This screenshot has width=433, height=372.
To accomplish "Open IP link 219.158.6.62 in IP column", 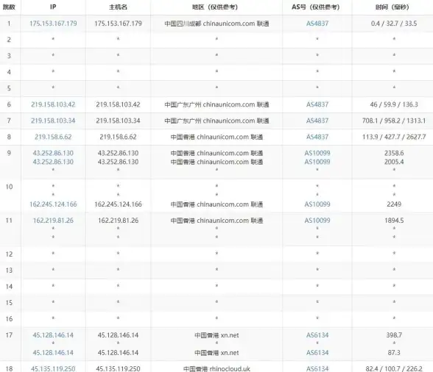I will (53, 137).
